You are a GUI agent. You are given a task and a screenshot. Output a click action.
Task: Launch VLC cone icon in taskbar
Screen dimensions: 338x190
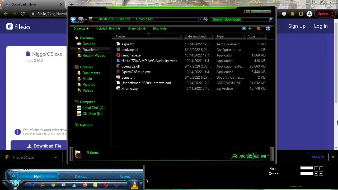[135, 185]
